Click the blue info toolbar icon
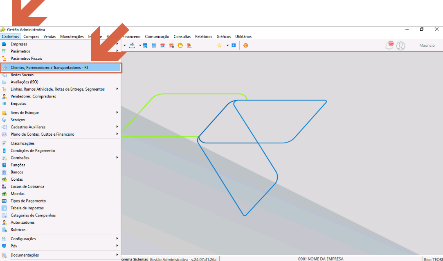This screenshot has height=261, width=443. pos(234,45)
